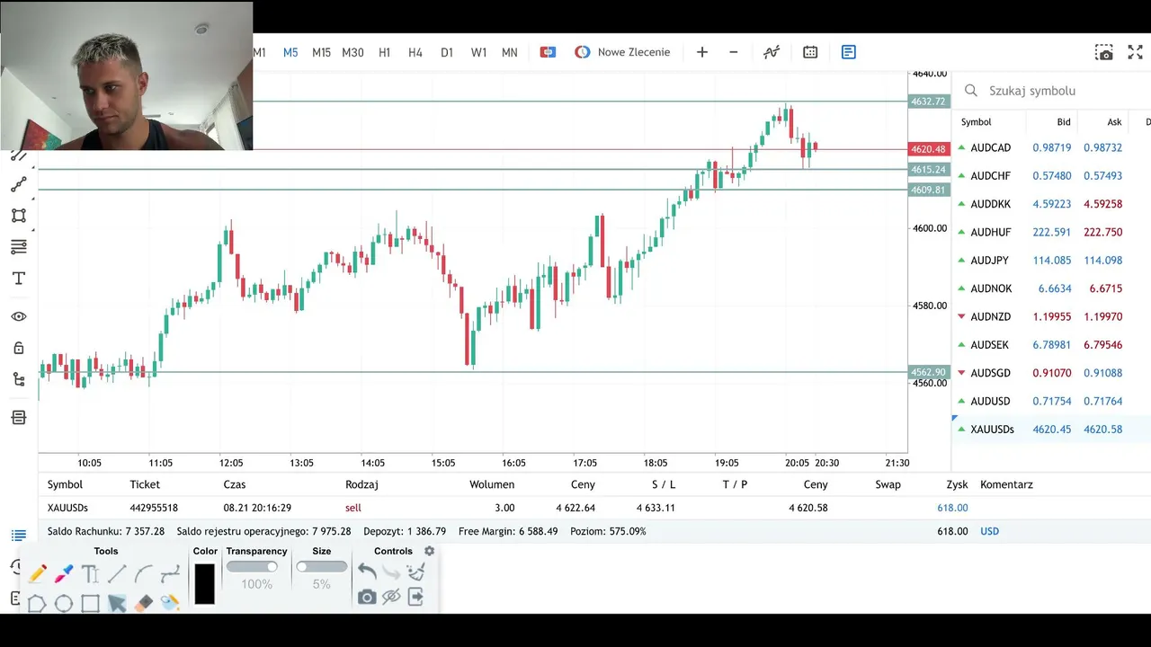Select the trend line drawing tool
The height and width of the screenshot is (647, 1151).
18,184
